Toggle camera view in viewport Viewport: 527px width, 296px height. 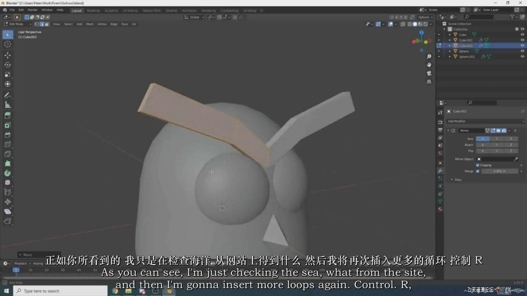coord(429,73)
